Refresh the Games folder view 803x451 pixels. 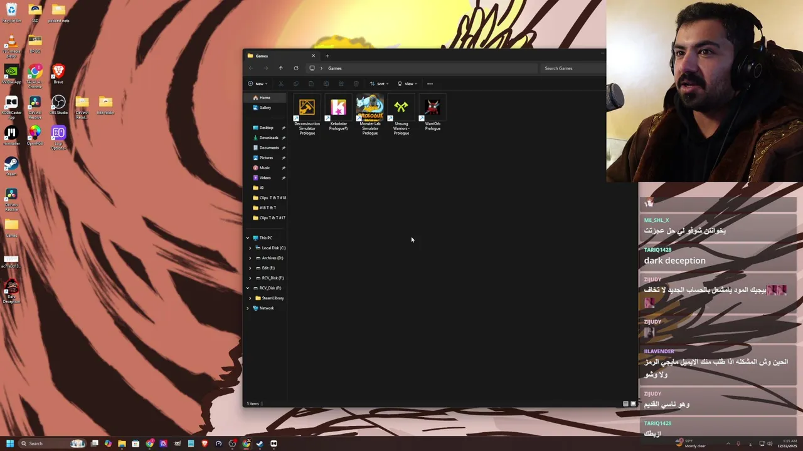[296, 68]
